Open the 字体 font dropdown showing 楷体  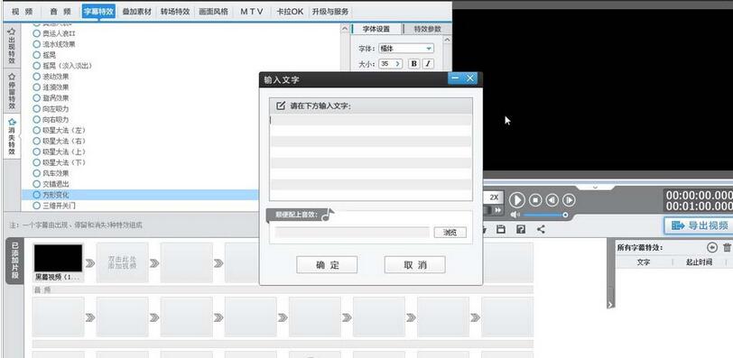click(406, 49)
